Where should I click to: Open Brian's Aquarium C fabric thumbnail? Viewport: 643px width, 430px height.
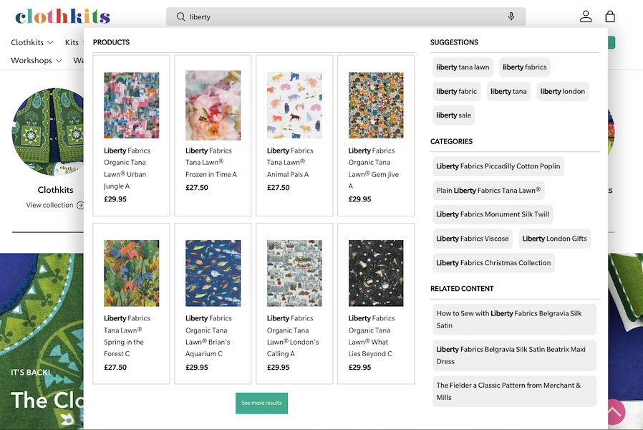coord(213,273)
